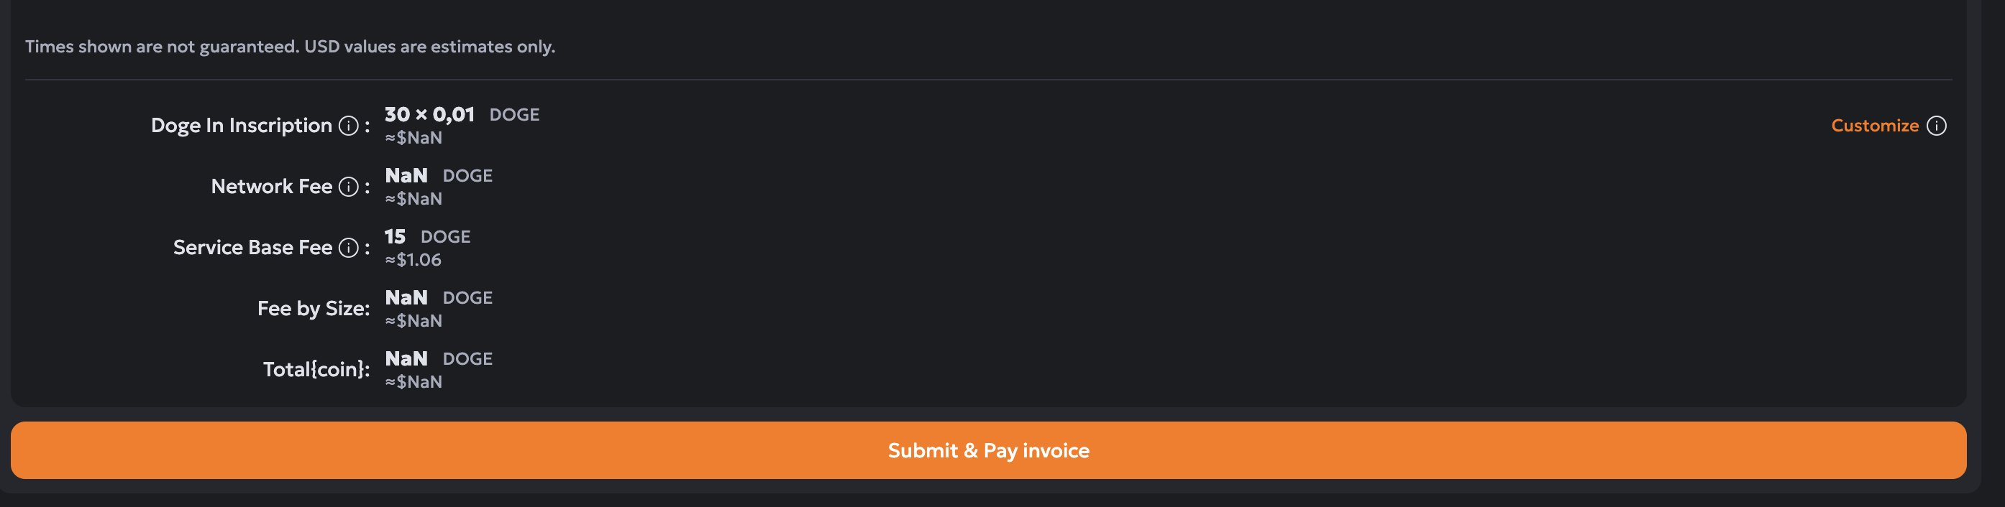Screen dimensions: 2005x507
Task: Click the Fee by Size NaN value
Action: 438,298
